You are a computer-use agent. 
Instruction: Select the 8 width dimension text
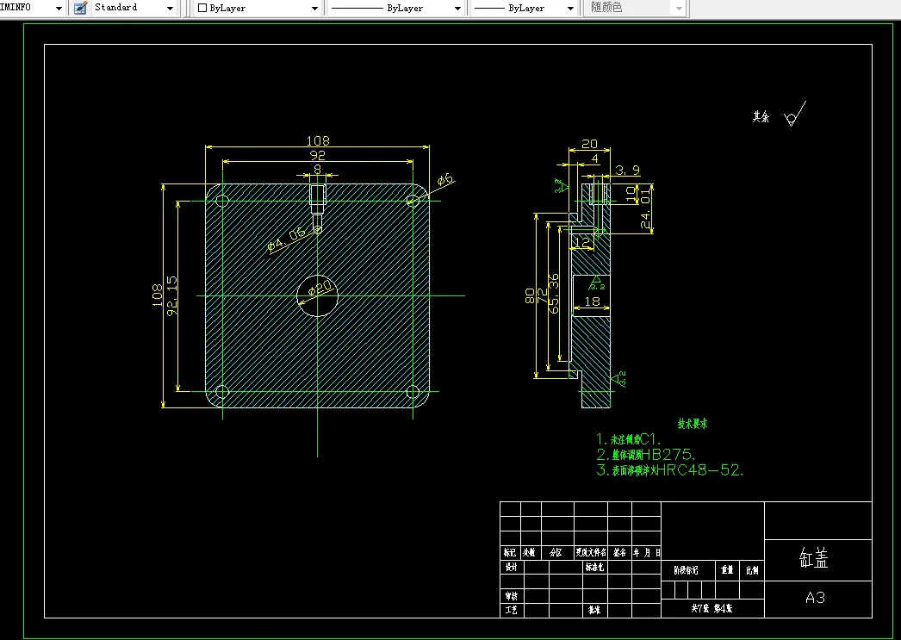pos(317,170)
